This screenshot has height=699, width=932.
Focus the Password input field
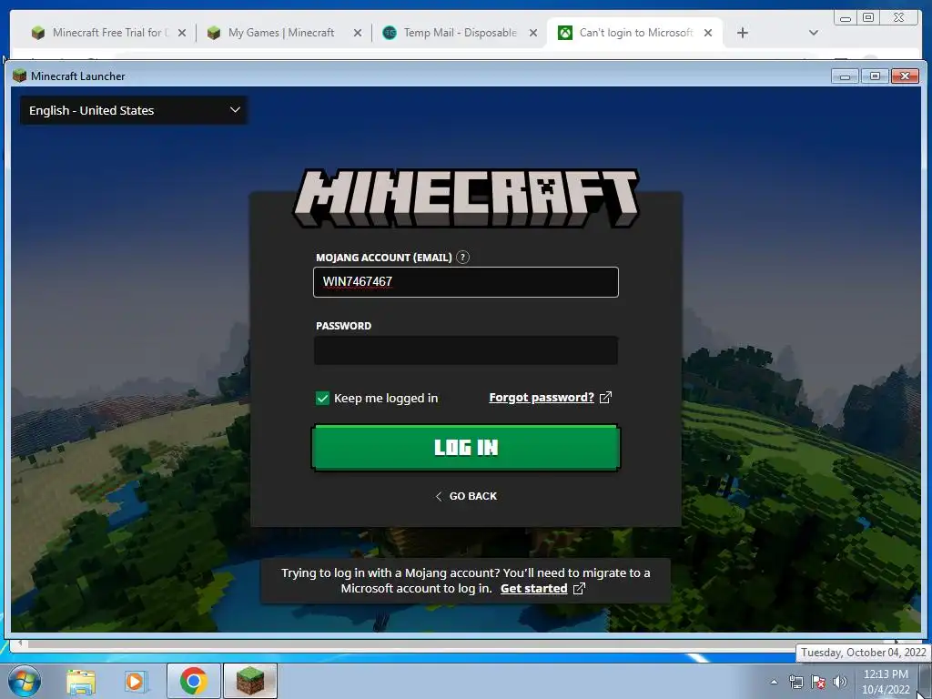click(465, 350)
